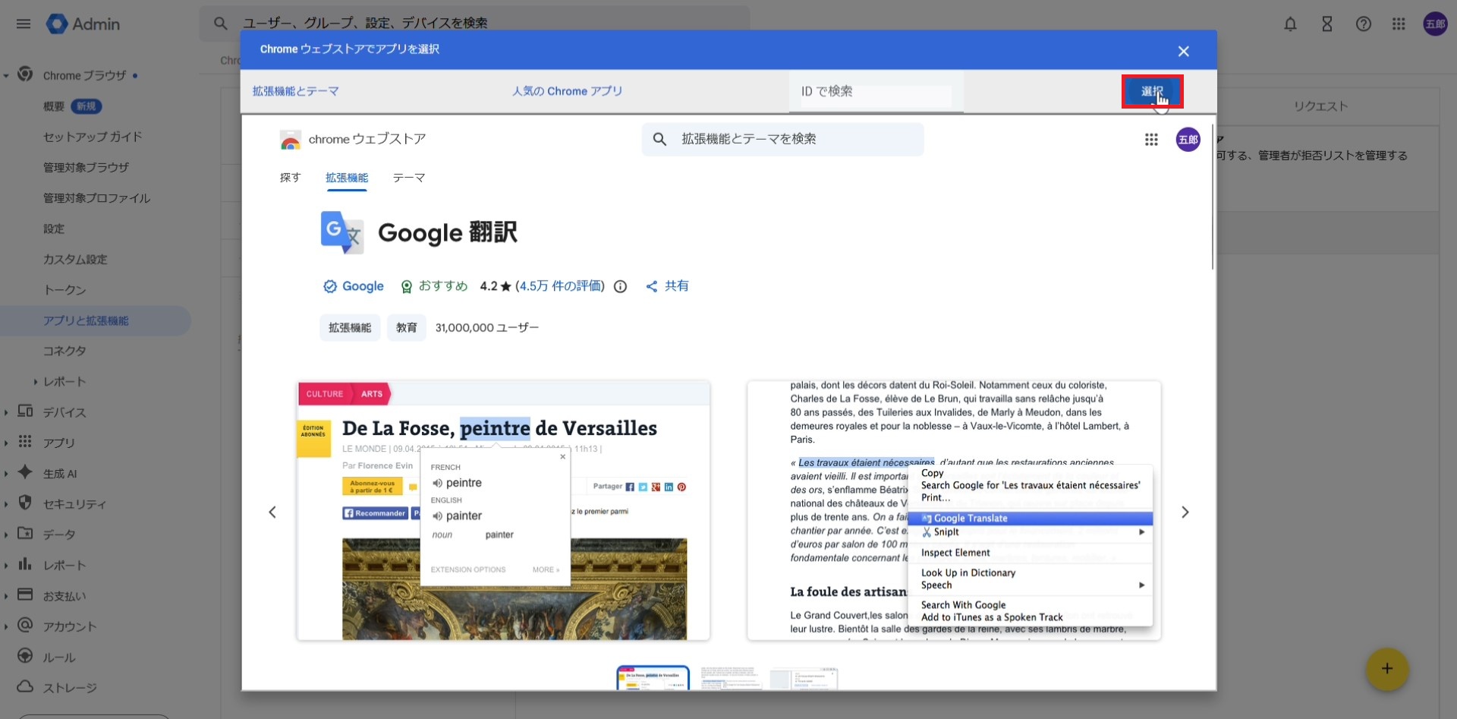Expand the デバイス sidebar section
This screenshot has height=719, width=1457.
click(6, 412)
